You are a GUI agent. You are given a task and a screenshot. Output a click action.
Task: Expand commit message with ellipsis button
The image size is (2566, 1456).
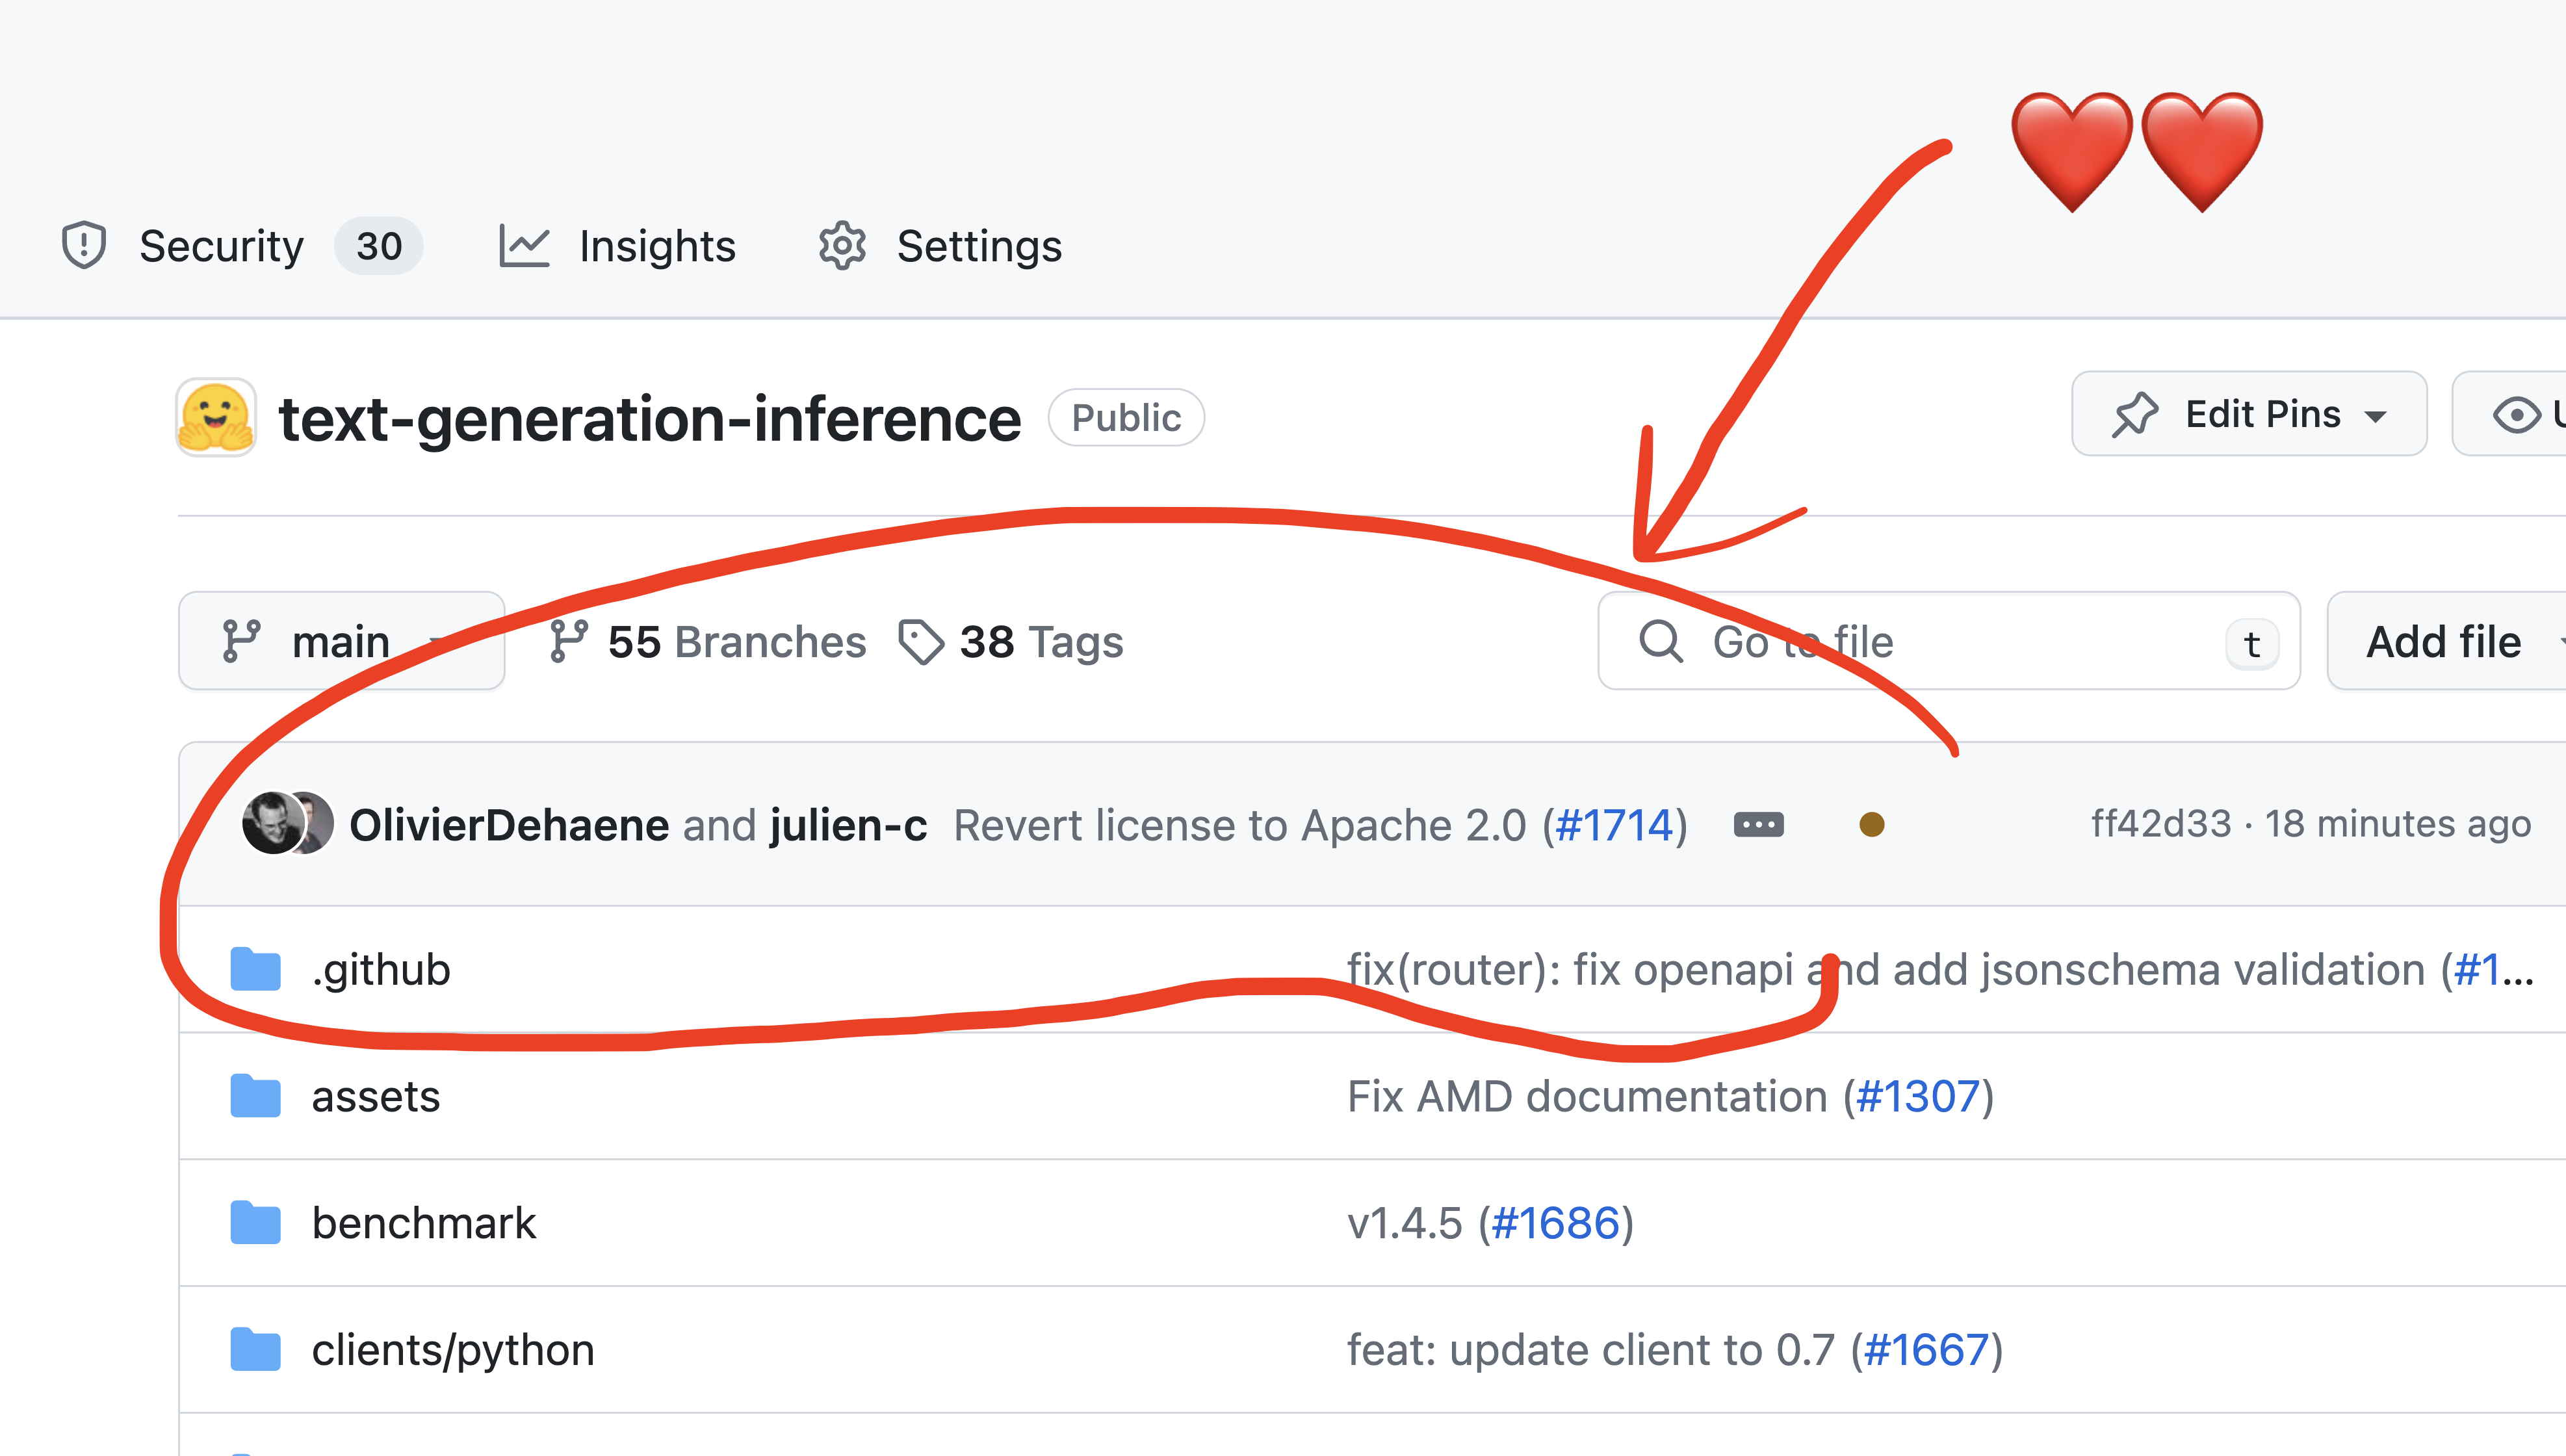tap(1758, 824)
